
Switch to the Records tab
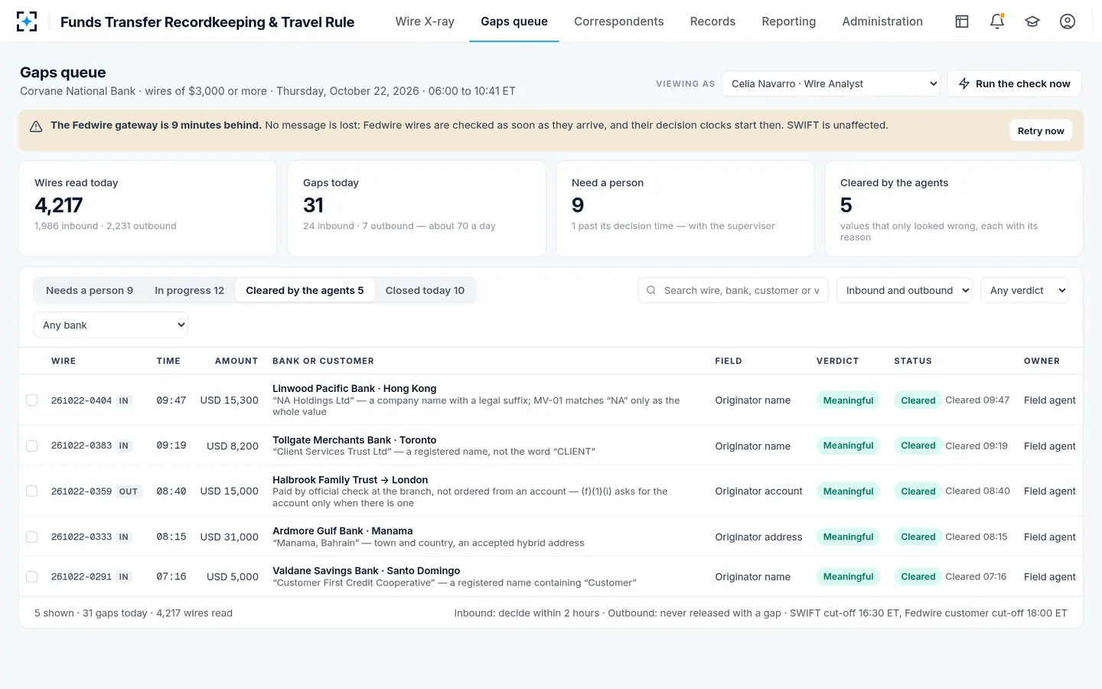point(712,21)
